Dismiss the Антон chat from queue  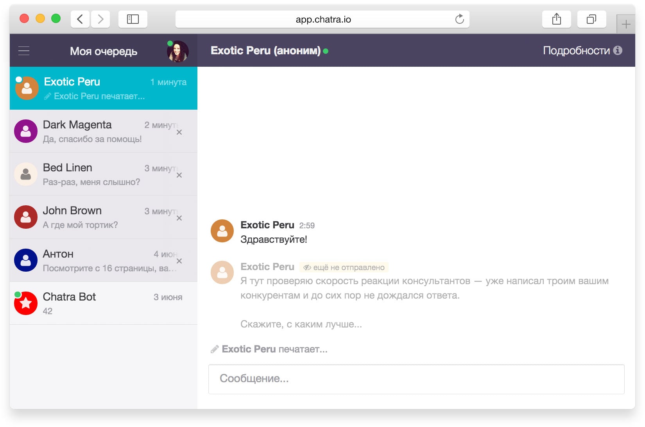(179, 261)
